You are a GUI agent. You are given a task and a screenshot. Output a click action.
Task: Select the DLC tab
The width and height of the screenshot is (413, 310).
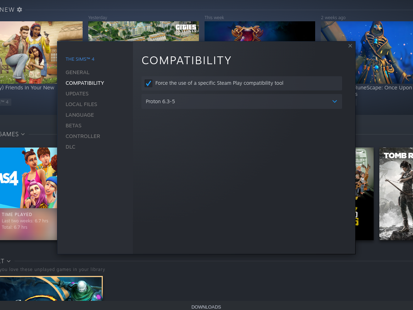(70, 147)
